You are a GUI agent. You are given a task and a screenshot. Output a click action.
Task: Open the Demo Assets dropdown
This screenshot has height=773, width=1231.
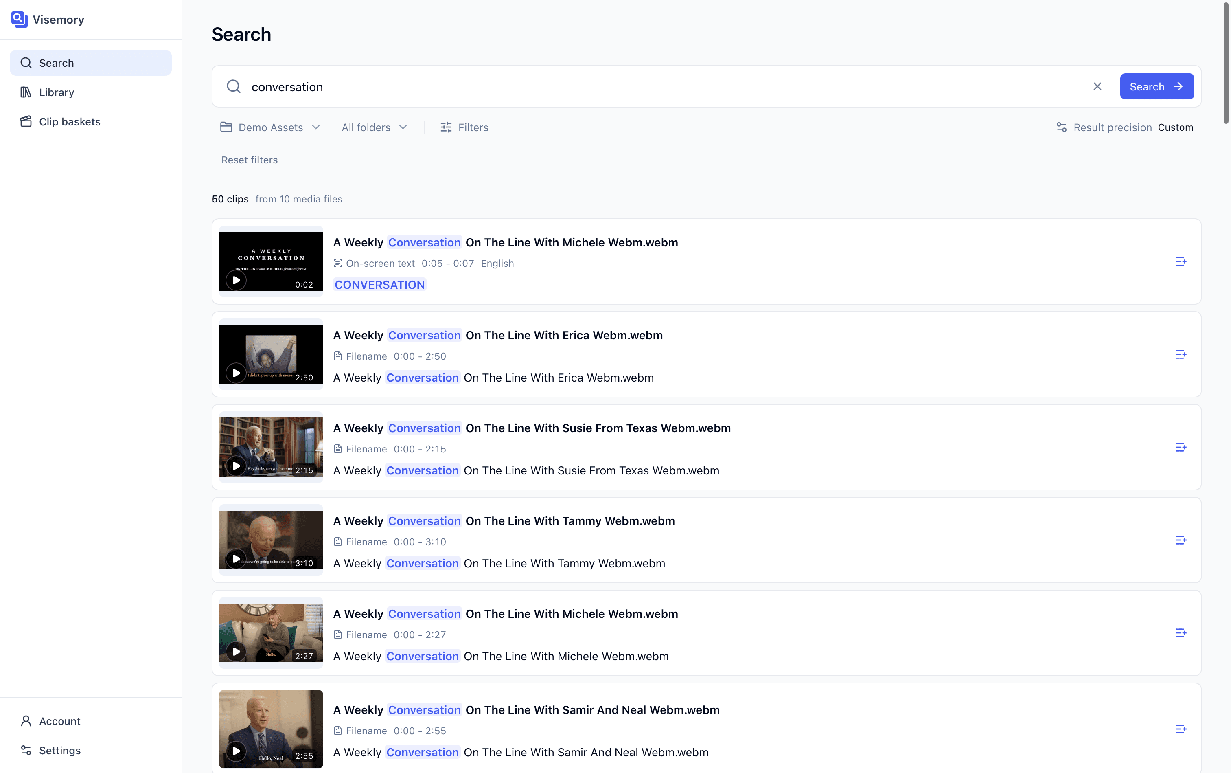click(x=270, y=127)
